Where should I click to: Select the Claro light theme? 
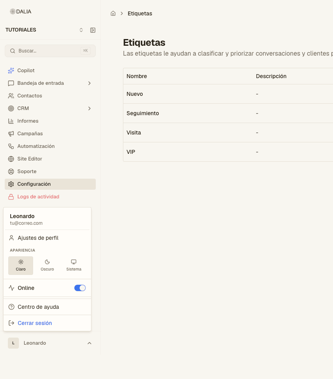click(21, 265)
